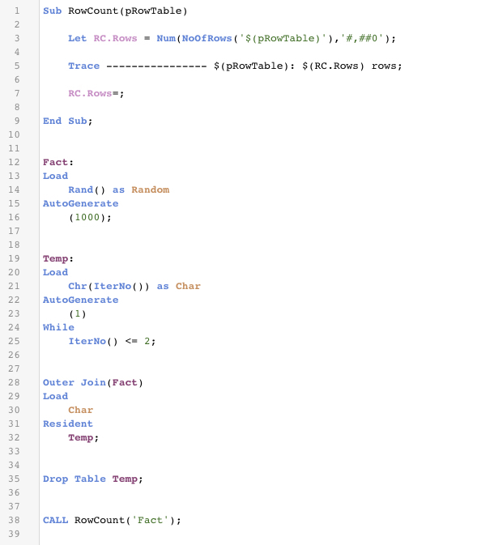
Task: Click the '(1000);' value on line 16
Action: 90,217
